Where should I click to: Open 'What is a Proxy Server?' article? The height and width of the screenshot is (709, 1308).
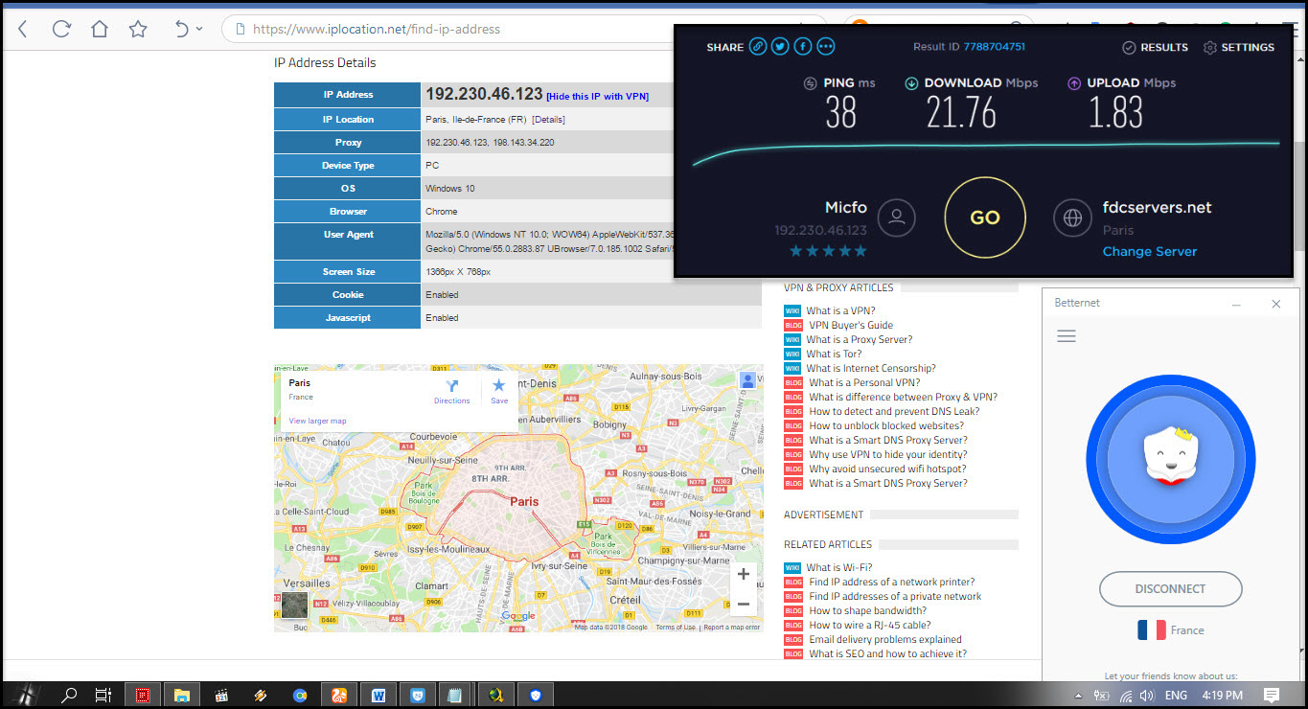(859, 339)
